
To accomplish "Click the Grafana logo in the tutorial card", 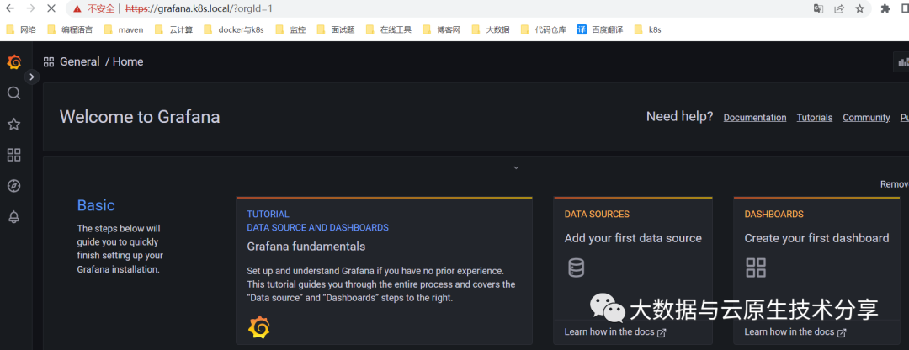I will point(259,328).
